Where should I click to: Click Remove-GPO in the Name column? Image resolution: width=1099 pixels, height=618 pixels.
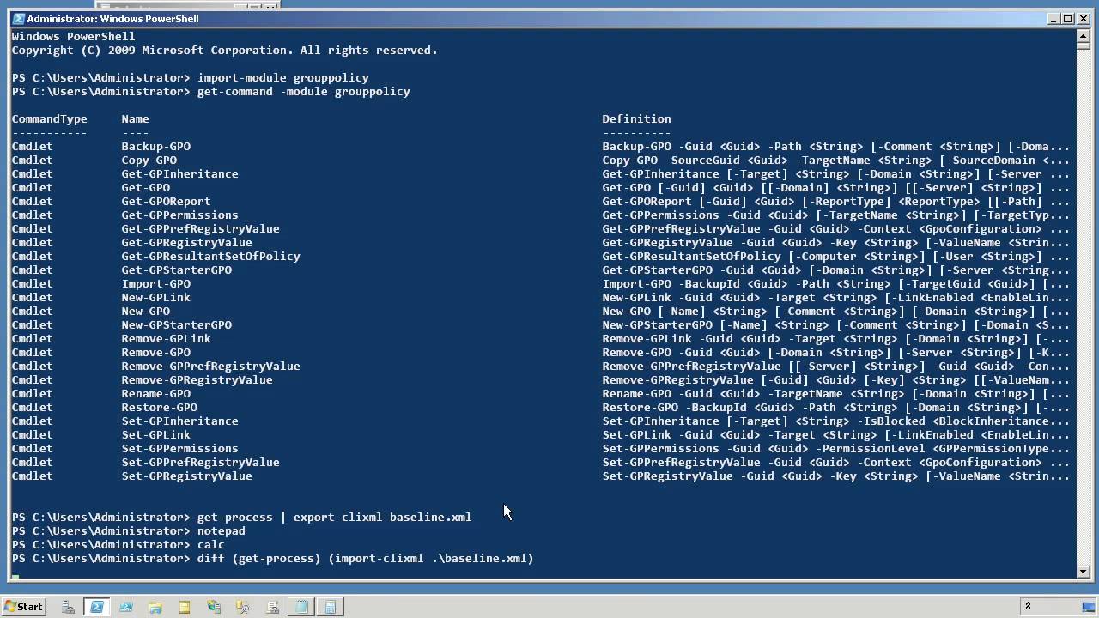tap(155, 352)
